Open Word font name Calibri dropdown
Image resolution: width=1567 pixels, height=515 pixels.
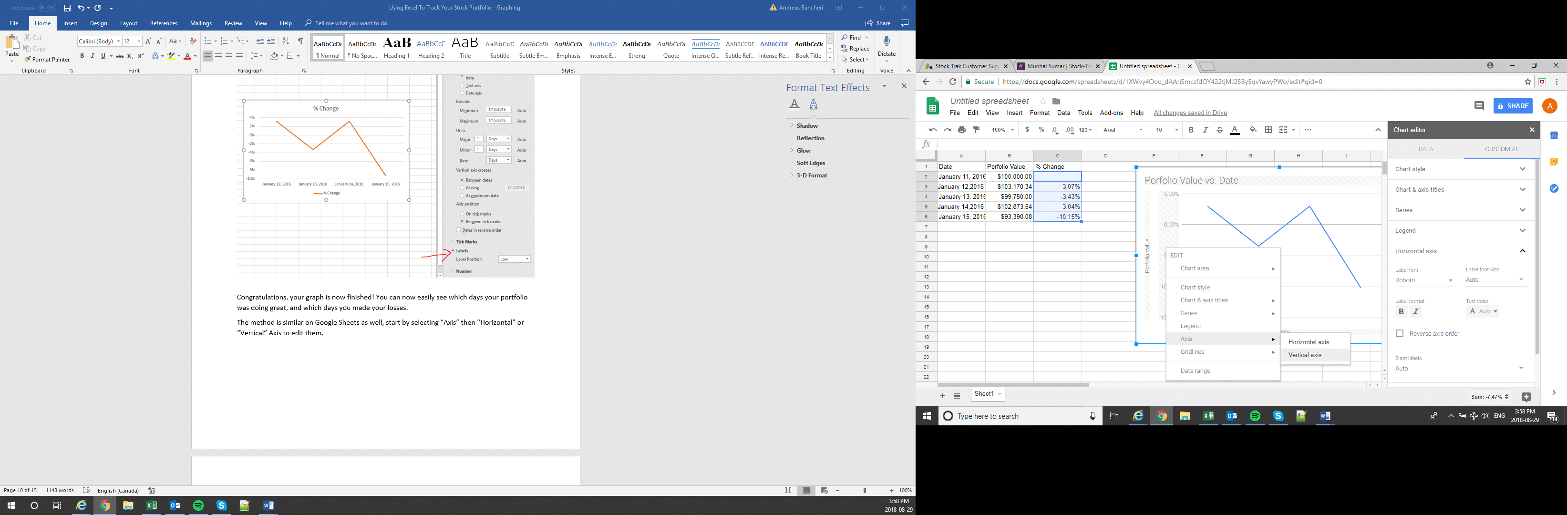(x=118, y=41)
